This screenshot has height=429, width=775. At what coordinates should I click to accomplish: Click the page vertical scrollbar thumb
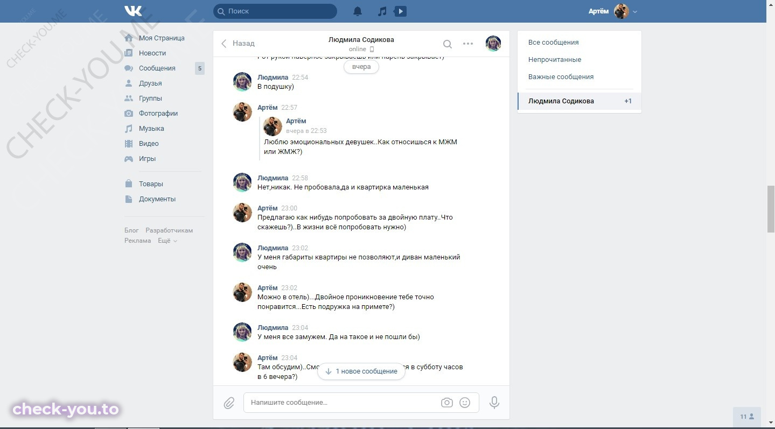[771, 209]
